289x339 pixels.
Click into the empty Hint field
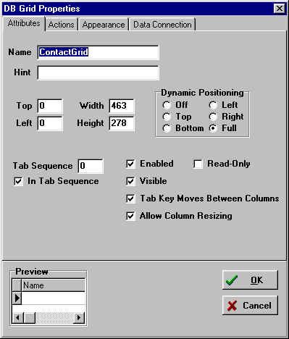pyautogui.click(x=99, y=72)
